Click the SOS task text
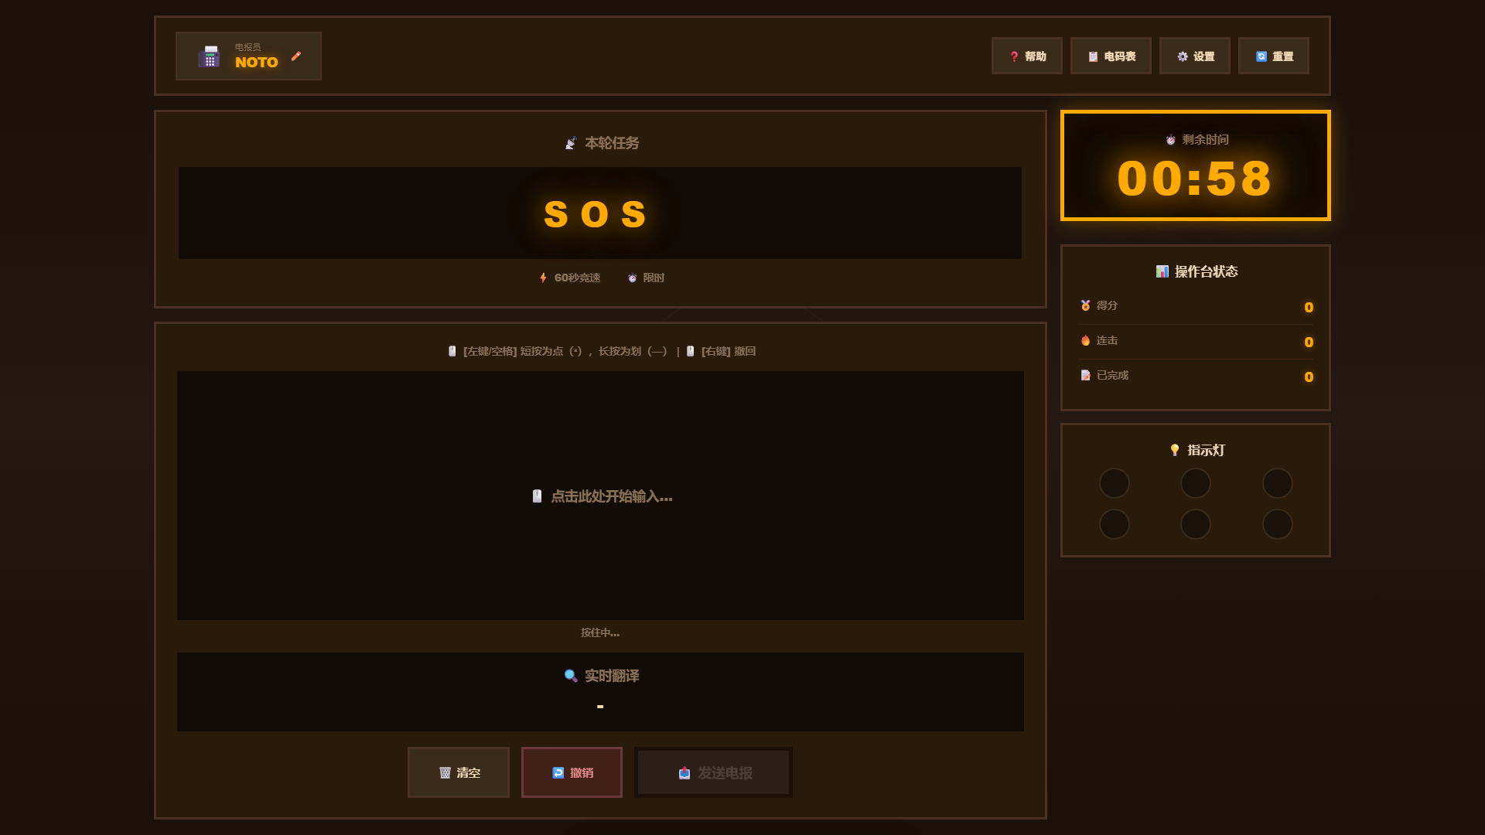This screenshot has height=835, width=1485. pos(595,214)
